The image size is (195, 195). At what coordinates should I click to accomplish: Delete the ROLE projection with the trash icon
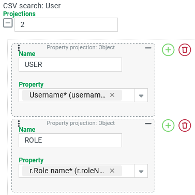[x=185, y=126]
